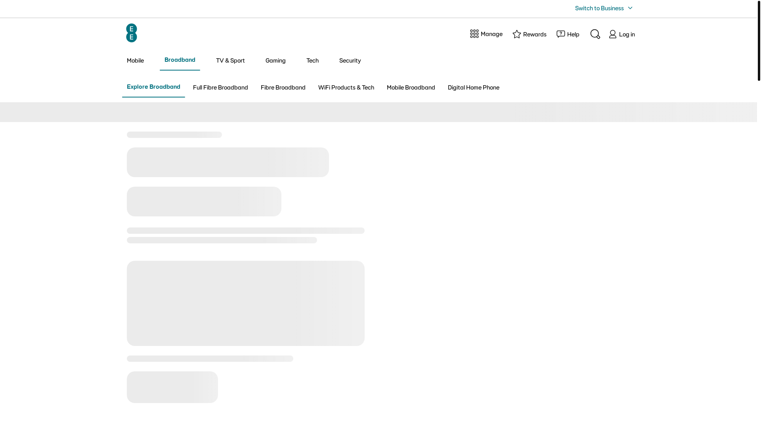Go to Full Fibre Broadband
Viewport: 761px width, 428px height.
(x=220, y=88)
